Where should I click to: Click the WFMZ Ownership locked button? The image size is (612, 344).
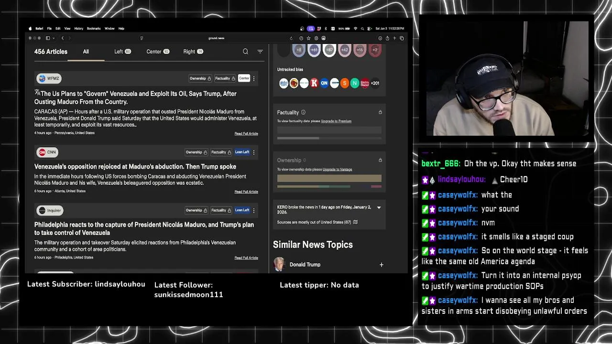click(200, 78)
